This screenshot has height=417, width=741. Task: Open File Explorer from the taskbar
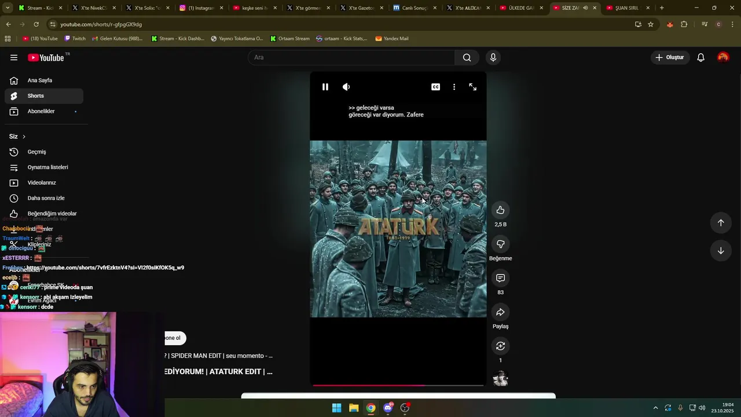[354, 408]
